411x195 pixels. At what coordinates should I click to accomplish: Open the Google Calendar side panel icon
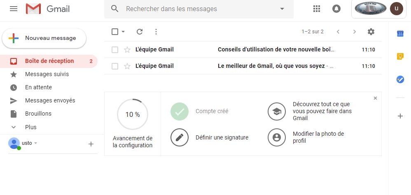[x=400, y=33]
